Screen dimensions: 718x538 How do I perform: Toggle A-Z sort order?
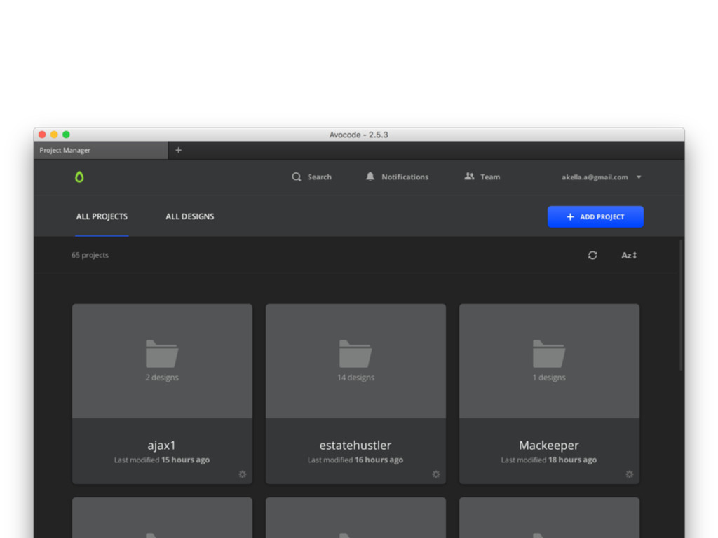tap(629, 256)
